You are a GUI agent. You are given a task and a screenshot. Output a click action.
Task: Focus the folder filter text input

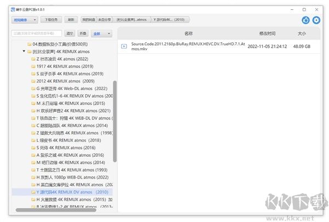click(x=37, y=33)
